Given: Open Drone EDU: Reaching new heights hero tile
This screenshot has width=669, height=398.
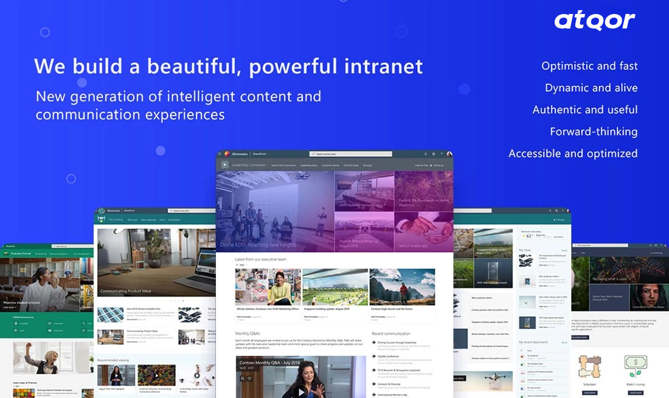Looking at the screenshot, I should [x=275, y=211].
